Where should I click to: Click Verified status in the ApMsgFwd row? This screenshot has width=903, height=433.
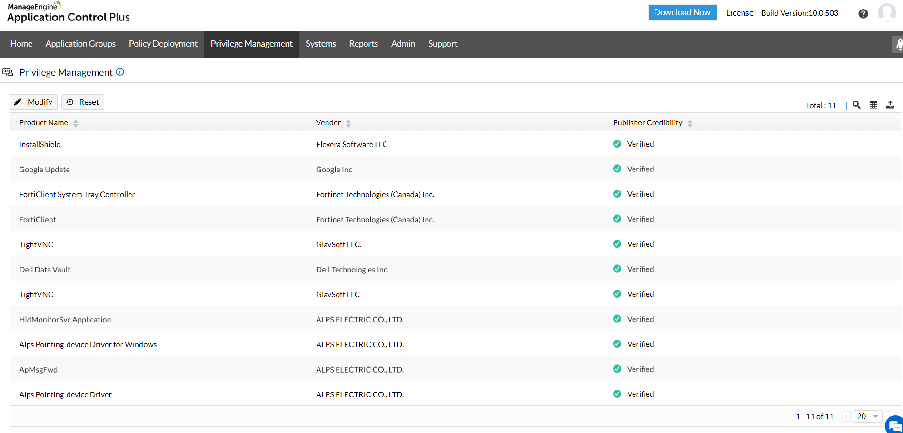[x=634, y=369]
